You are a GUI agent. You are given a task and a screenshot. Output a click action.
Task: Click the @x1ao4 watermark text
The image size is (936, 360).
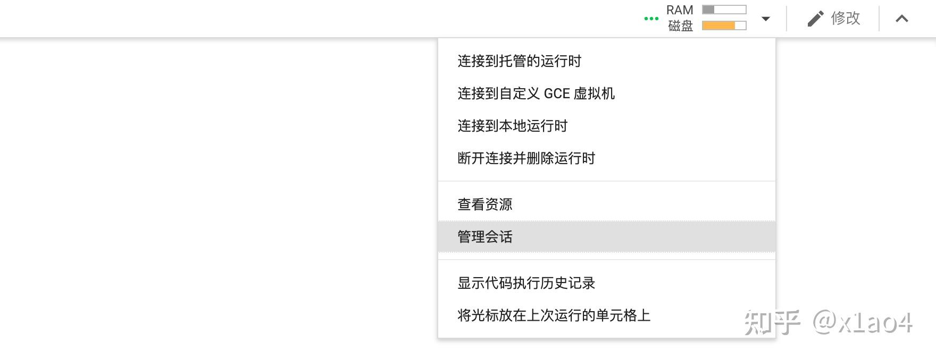[x=863, y=322]
